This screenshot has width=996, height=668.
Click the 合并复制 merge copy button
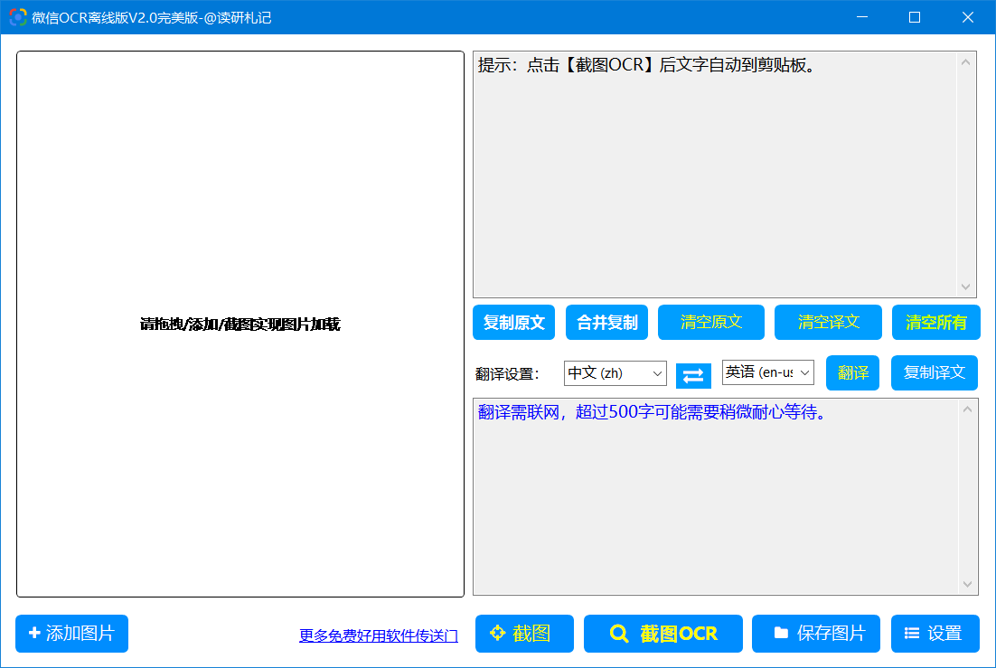click(606, 322)
